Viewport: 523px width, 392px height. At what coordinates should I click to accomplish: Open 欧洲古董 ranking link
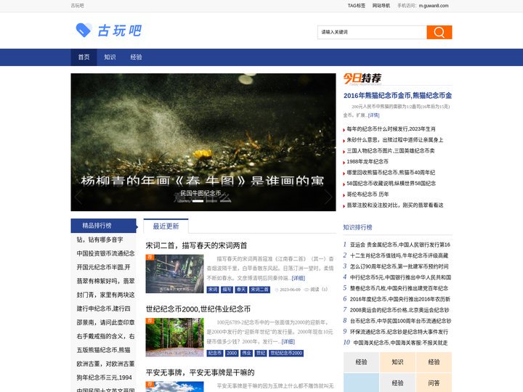[105, 364]
